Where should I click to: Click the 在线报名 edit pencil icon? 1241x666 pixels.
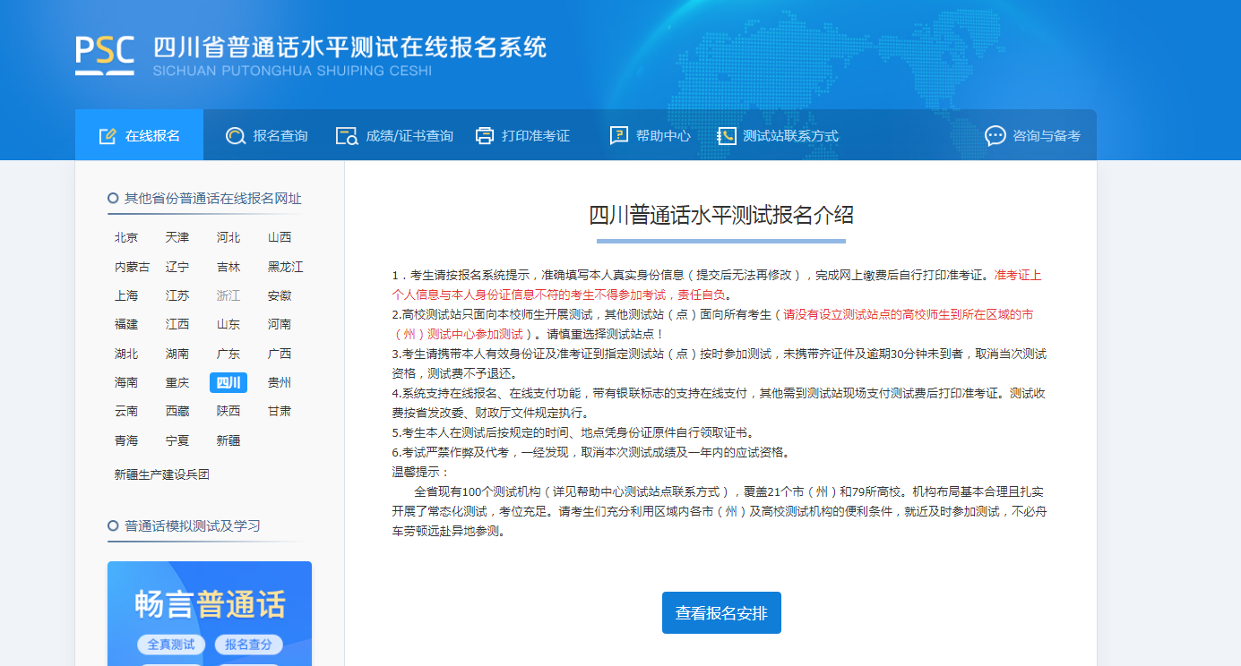coord(108,136)
